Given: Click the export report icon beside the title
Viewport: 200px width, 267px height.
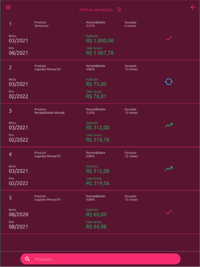Looking at the screenshot, I should tap(119, 9).
